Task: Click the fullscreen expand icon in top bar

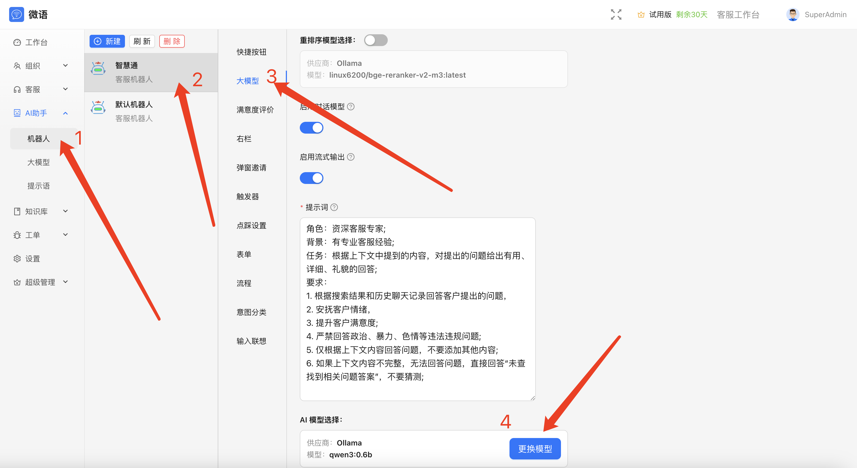Action: tap(616, 14)
